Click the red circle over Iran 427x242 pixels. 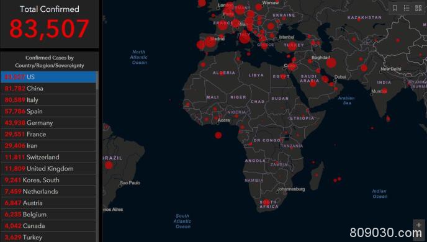click(x=331, y=63)
